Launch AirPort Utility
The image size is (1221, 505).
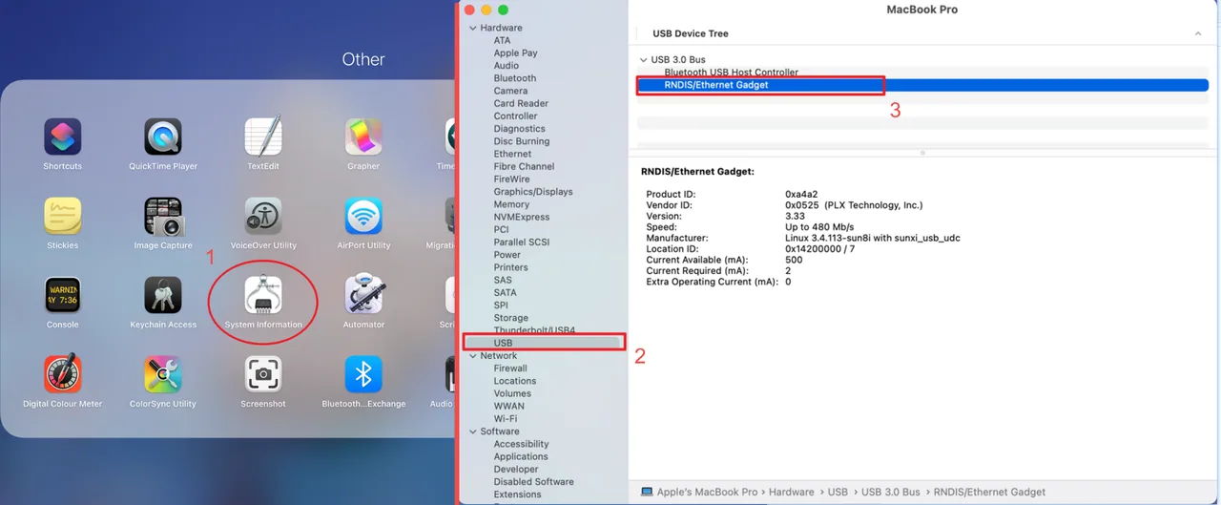pyautogui.click(x=363, y=217)
